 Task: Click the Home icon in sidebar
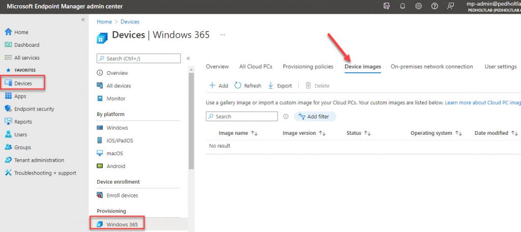tap(8, 32)
